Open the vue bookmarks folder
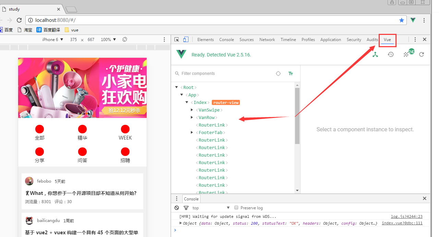Image resolution: width=439 pixels, height=237 pixels. pyautogui.click(x=72, y=30)
